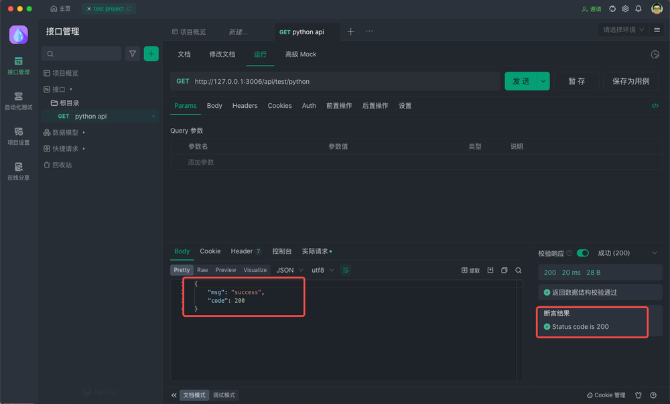Open the 自动化测试 sidebar panel

[x=18, y=102]
